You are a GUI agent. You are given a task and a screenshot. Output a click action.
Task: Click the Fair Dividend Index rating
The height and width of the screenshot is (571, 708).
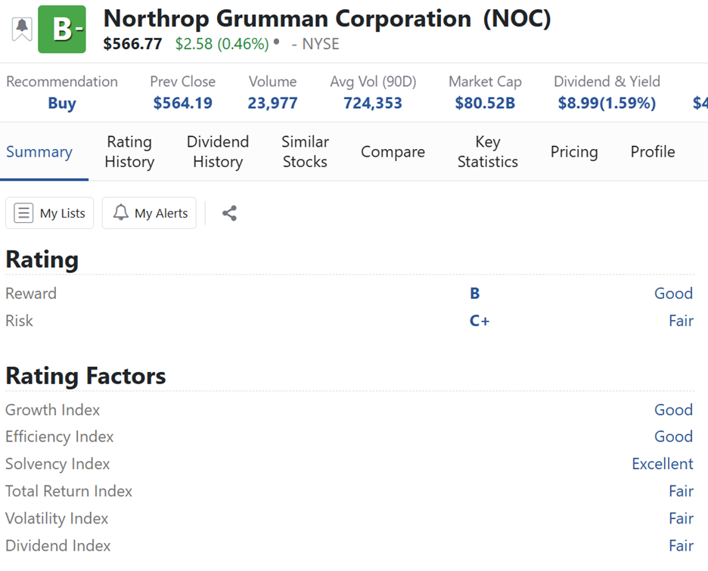coord(681,546)
